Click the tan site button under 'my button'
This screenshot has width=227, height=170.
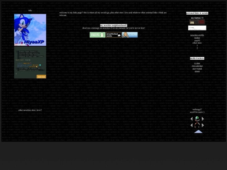coord(193,22)
